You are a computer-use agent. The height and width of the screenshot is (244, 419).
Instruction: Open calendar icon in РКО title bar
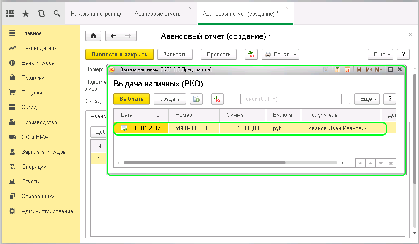[x=347, y=69]
